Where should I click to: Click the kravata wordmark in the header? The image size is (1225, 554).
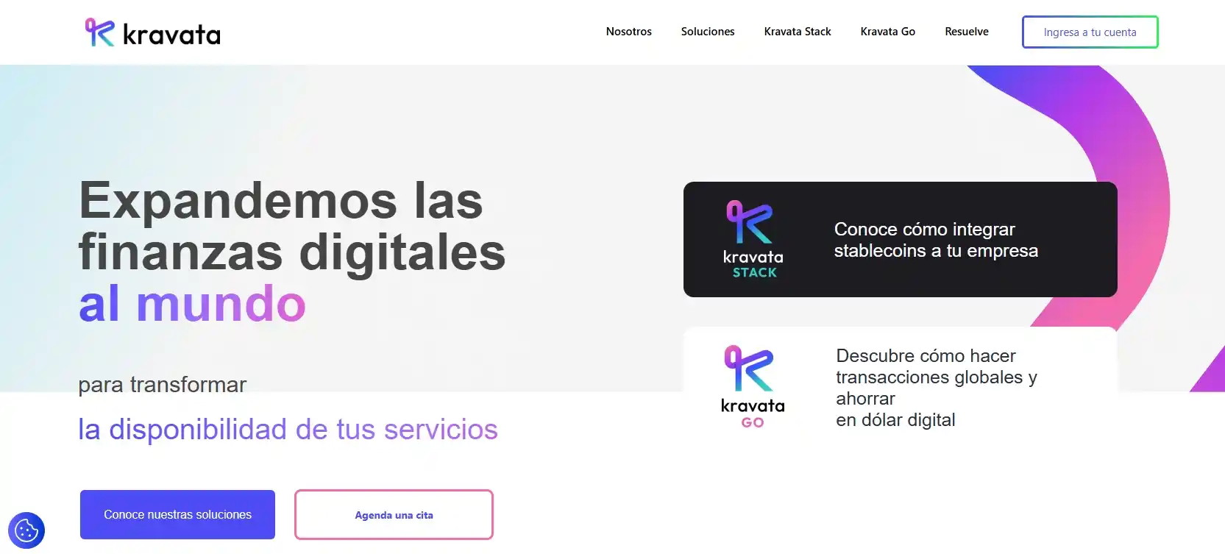(171, 35)
